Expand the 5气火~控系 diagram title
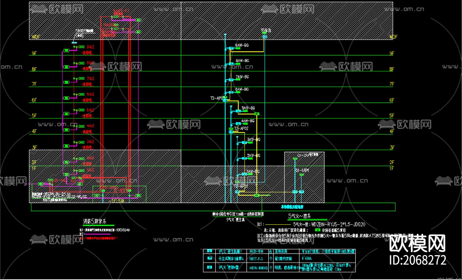Image resolution: width=462 pixels, height=280 pixels. click(300, 216)
